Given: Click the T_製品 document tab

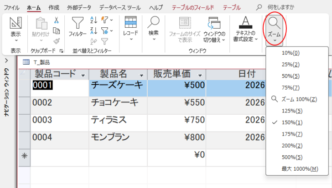Looking at the screenshot, I should 36,62.
